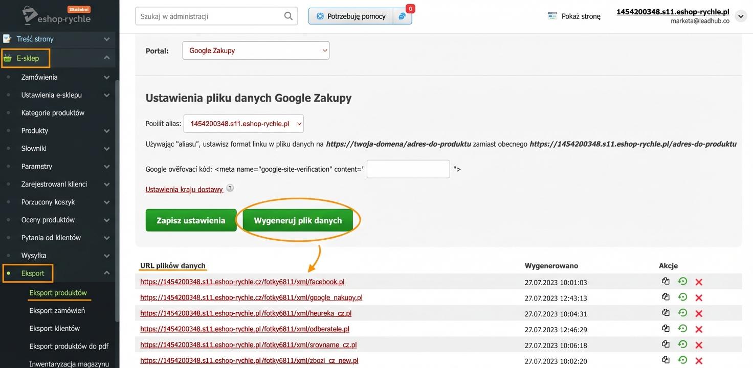Delete the srovname_cz.pl data file
Viewport: 753px width, 368px height.
[699, 345]
